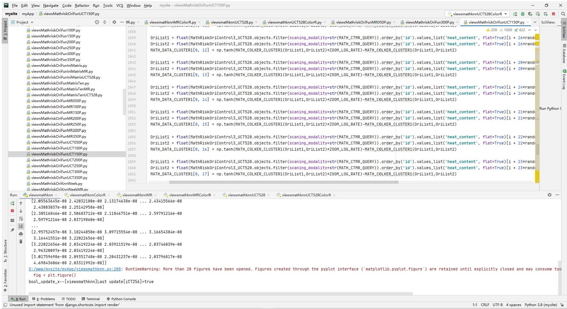Jump down the stack trace in console
Screen dimensions: 567x309
(x=21, y=211)
